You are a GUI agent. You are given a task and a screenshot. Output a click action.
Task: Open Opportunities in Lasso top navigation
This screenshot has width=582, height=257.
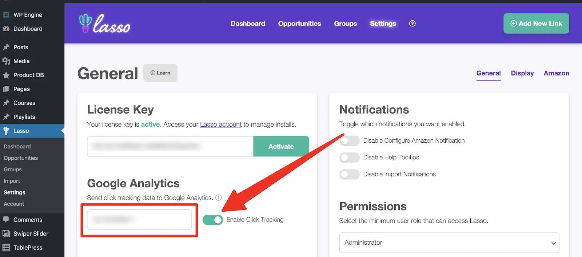click(x=299, y=24)
